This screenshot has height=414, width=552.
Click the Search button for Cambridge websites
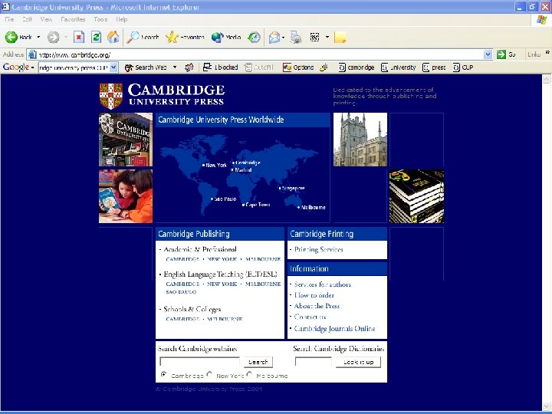(x=258, y=362)
